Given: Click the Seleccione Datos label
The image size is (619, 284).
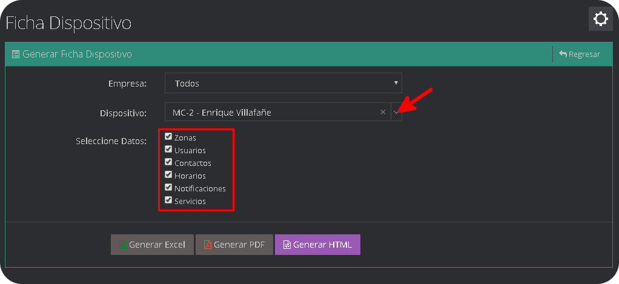Looking at the screenshot, I should pyautogui.click(x=111, y=141).
